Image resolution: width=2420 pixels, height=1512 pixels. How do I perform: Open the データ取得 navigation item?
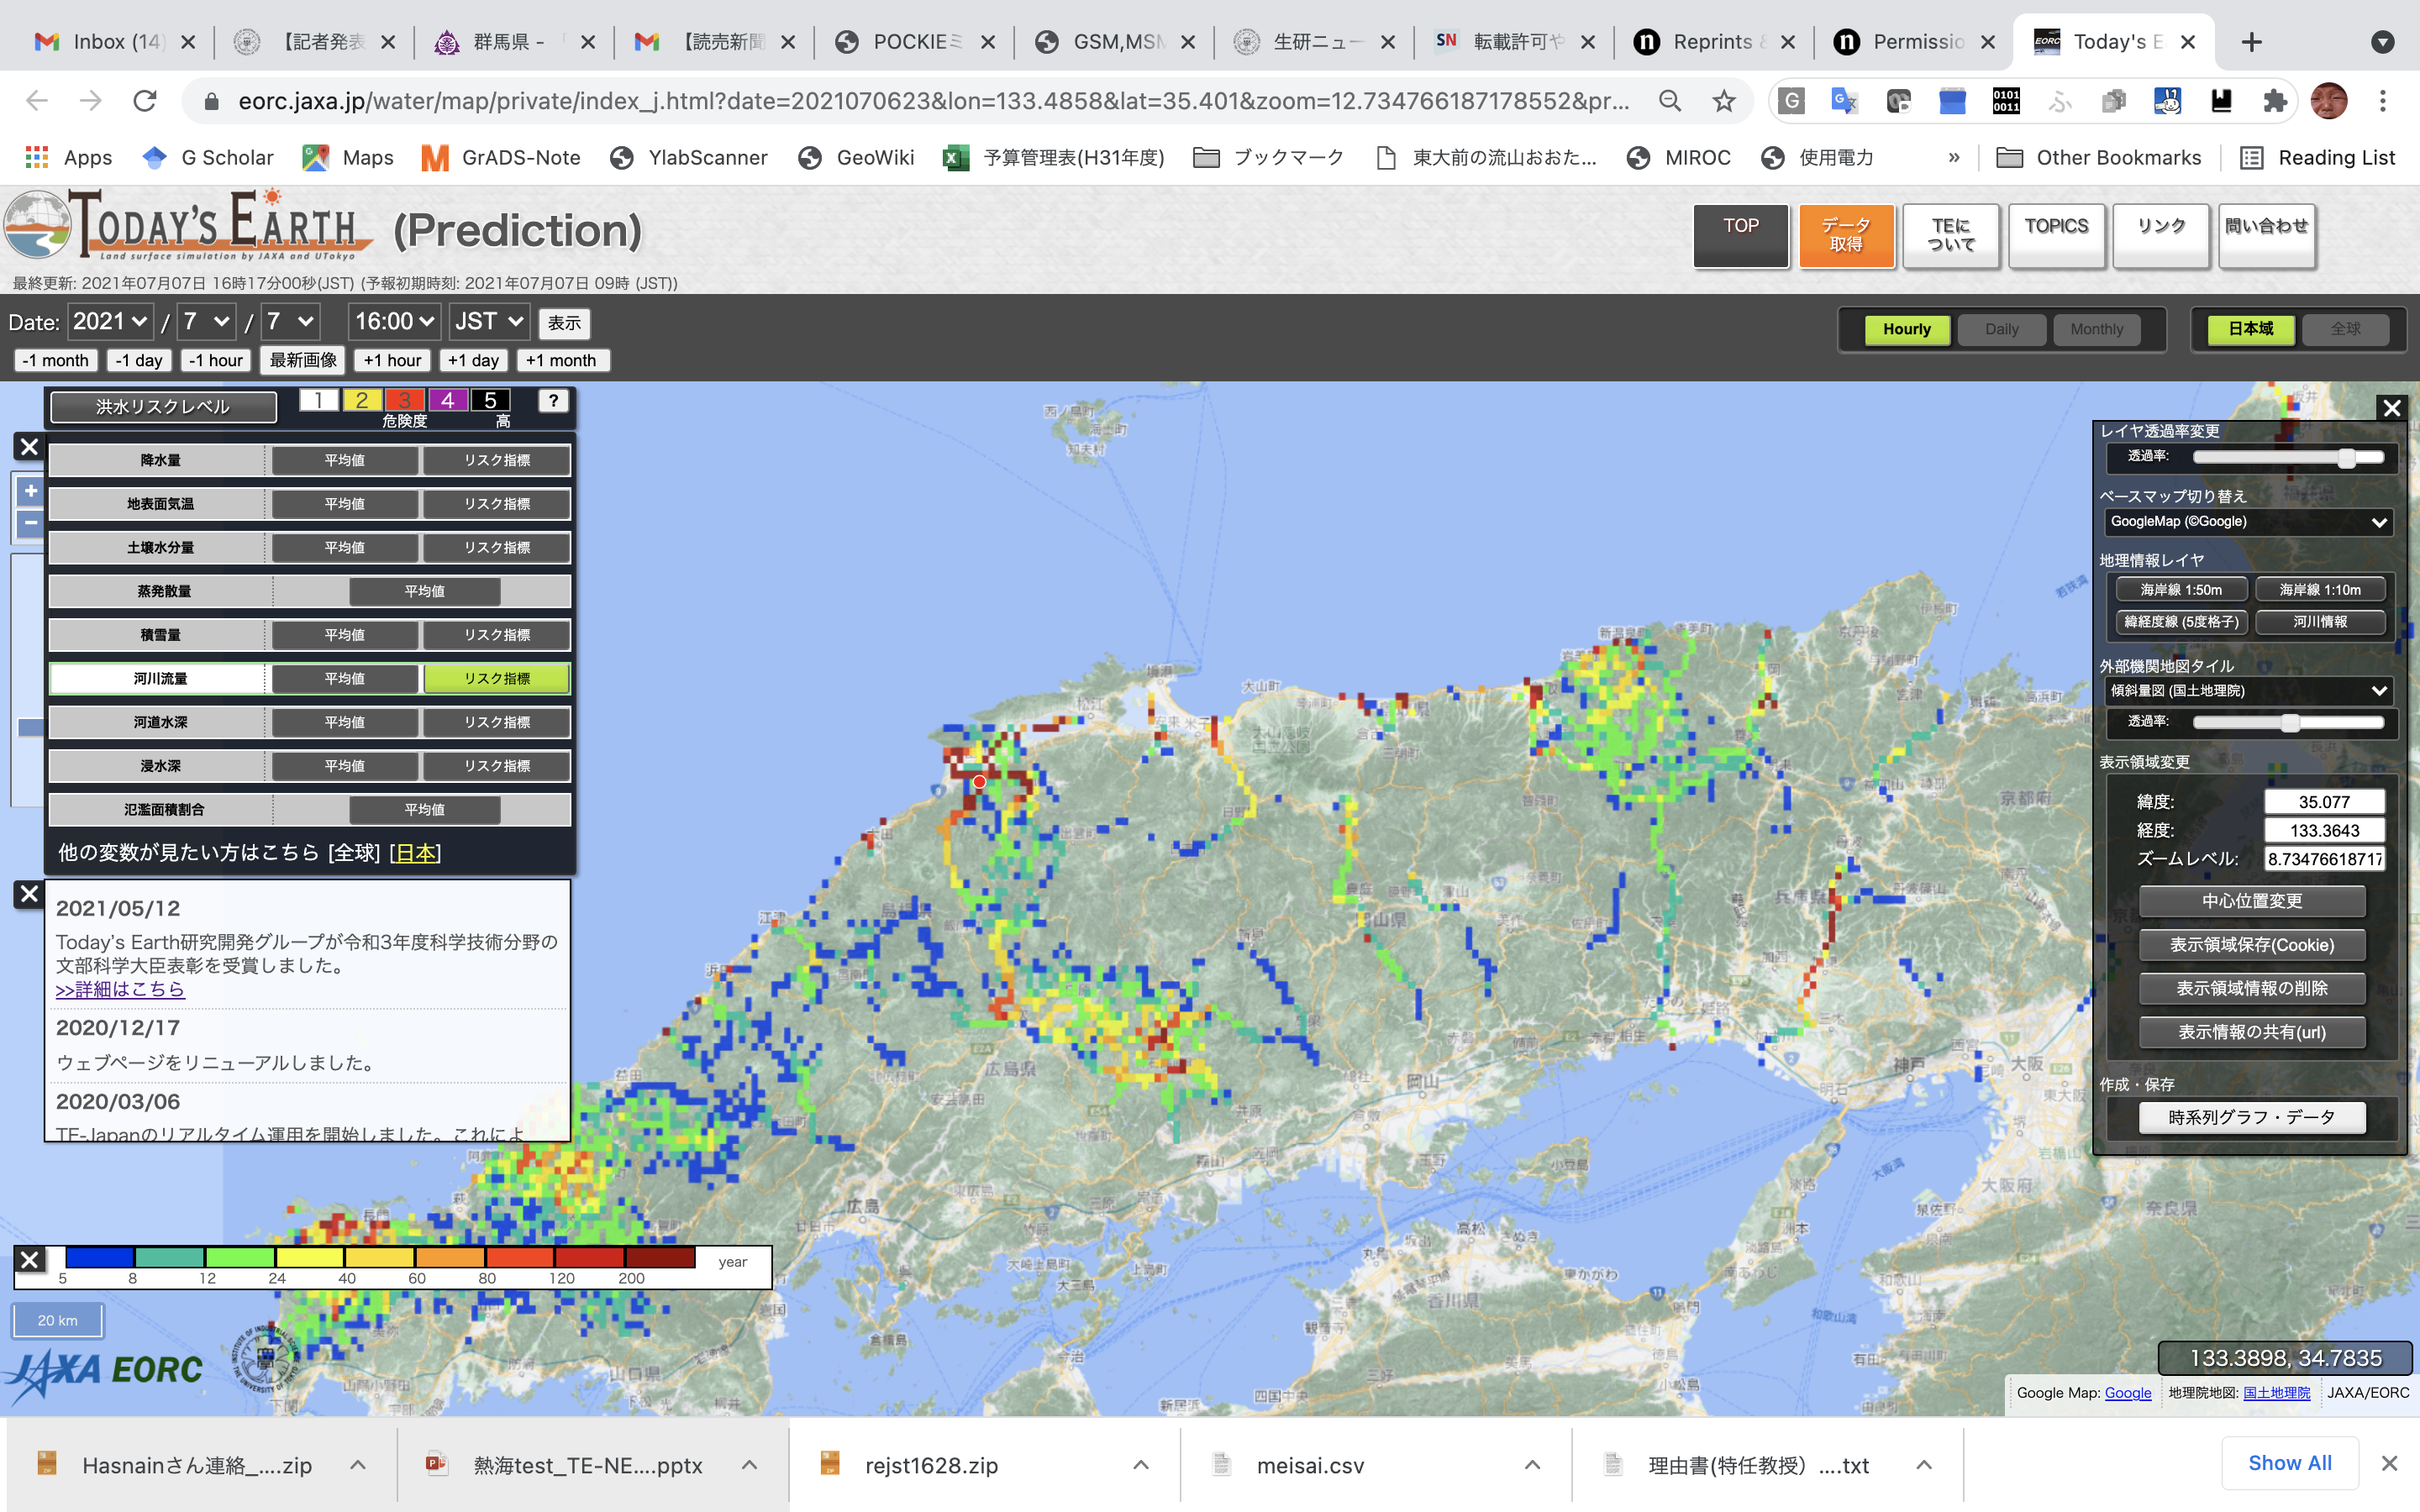pyautogui.click(x=1846, y=236)
